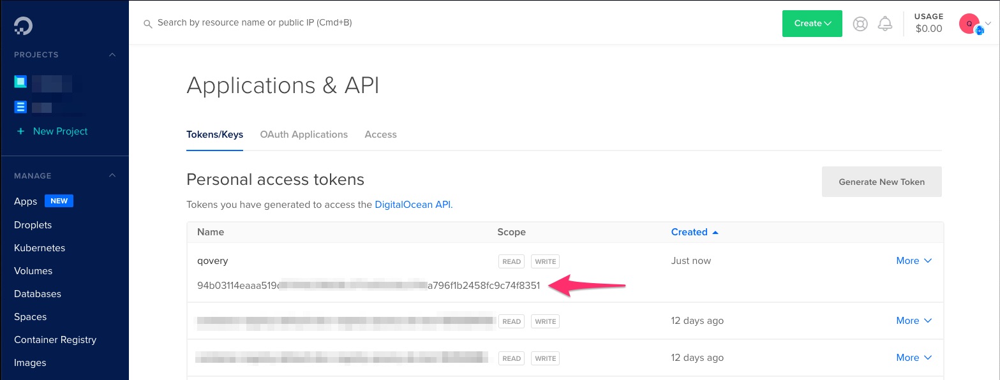Open More menu for qovery token
The image size is (1000, 380).
coord(914,261)
